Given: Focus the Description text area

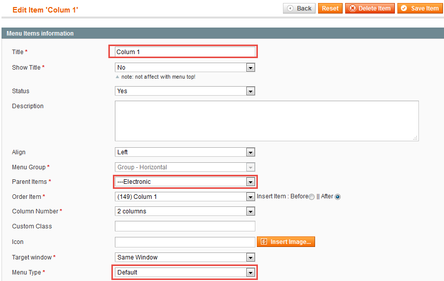Looking at the screenshot, I should click(267, 121).
